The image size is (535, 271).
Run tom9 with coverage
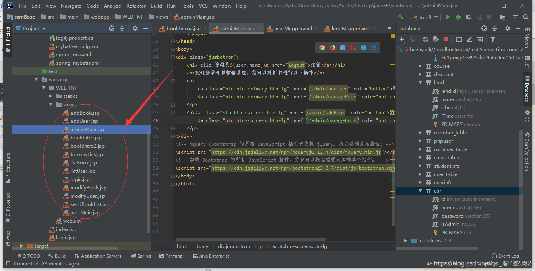click(469, 17)
